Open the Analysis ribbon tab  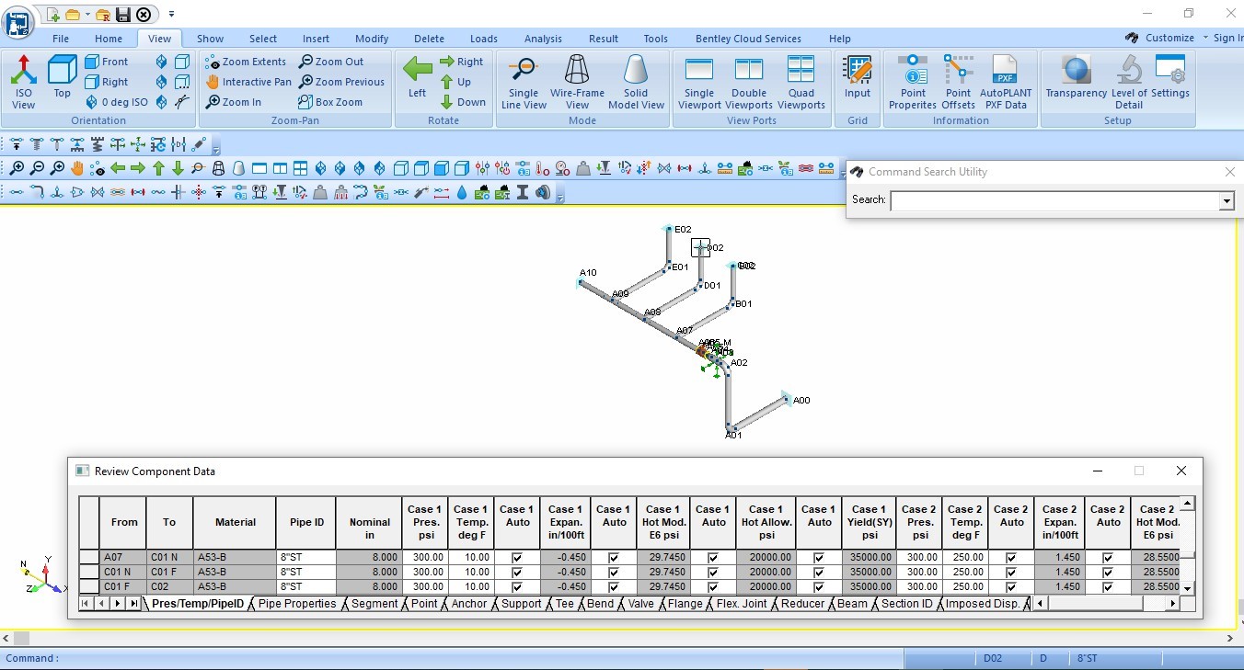543,39
